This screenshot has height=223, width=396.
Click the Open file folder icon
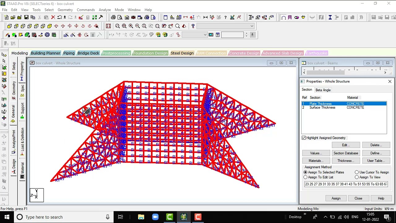click(x=12, y=17)
